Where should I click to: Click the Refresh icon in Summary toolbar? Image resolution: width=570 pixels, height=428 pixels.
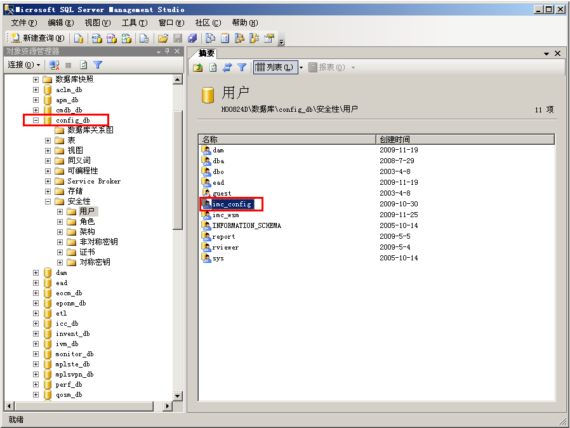coord(213,67)
